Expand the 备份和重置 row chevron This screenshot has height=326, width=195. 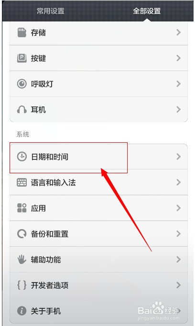[x=178, y=234]
